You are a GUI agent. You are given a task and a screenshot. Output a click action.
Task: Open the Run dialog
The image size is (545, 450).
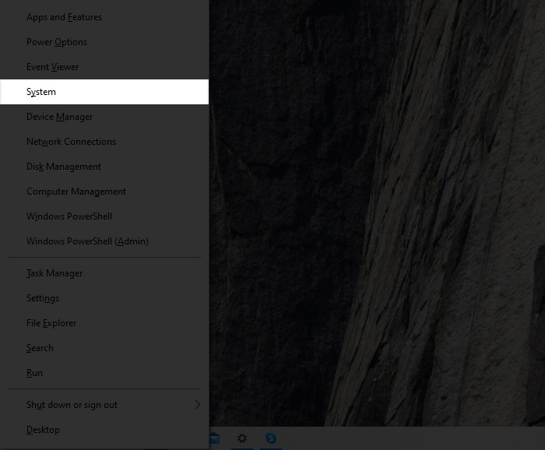point(34,373)
